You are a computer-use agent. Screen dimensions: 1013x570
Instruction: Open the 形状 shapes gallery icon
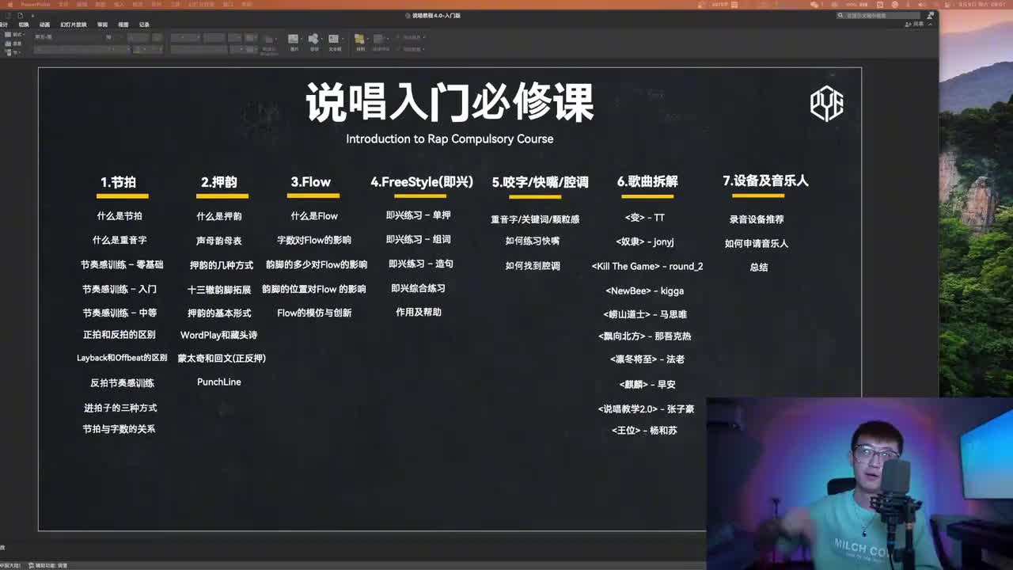[313, 40]
